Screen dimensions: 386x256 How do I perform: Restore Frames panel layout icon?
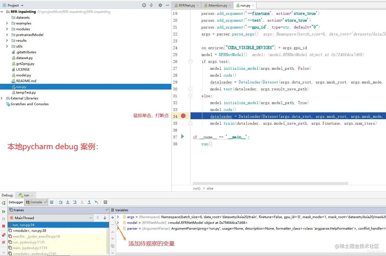click(x=107, y=210)
